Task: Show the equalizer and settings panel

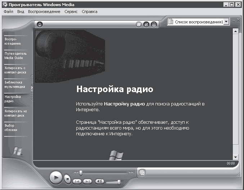Action: pos(146,24)
